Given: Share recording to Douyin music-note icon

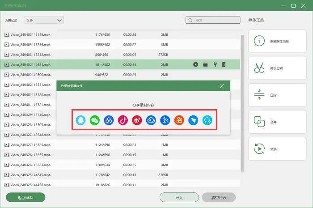Looking at the screenshot, I should click(x=123, y=120).
